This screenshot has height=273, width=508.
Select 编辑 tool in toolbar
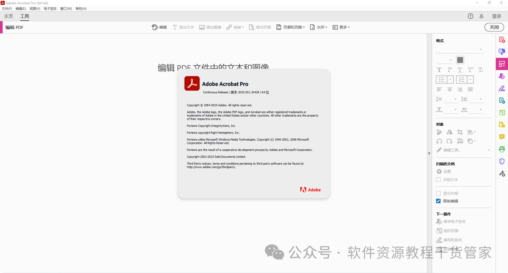pyautogui.click(x=159, y=27)
